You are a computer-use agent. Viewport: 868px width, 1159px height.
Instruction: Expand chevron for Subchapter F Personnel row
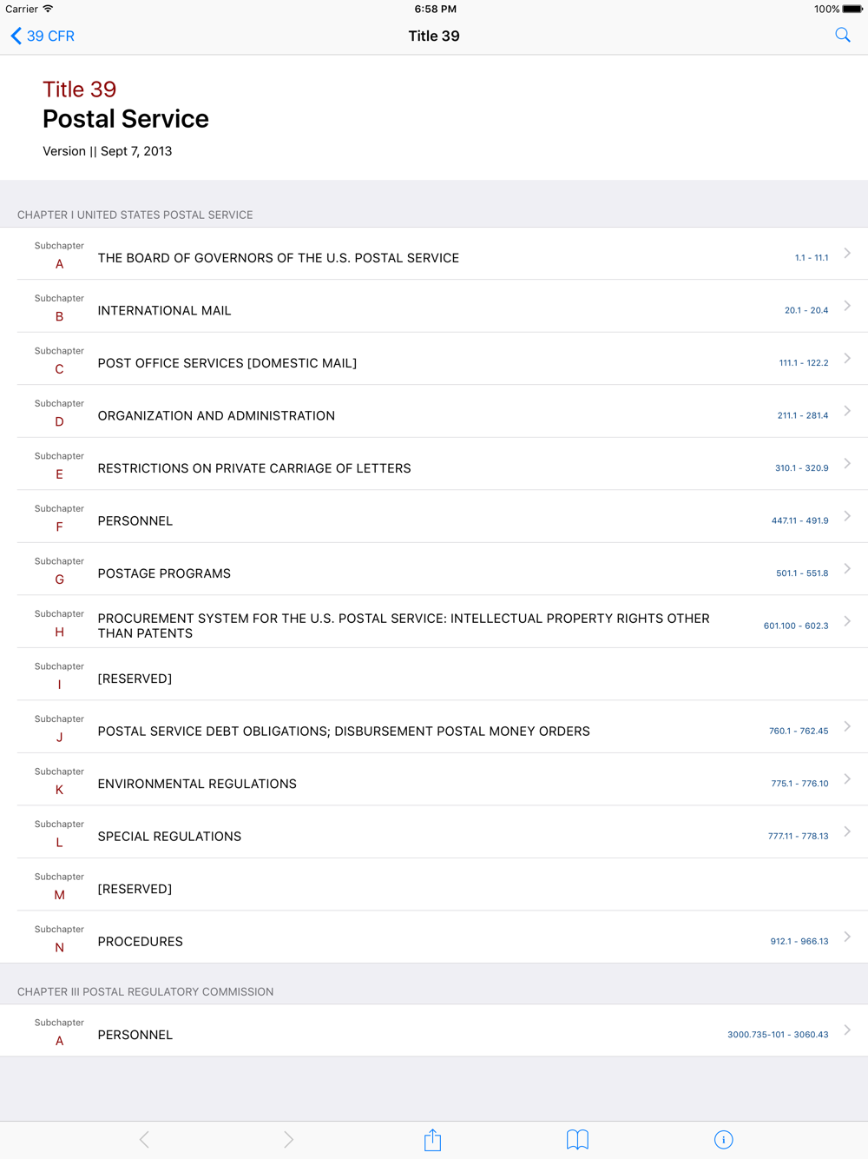tap(847, 516)
